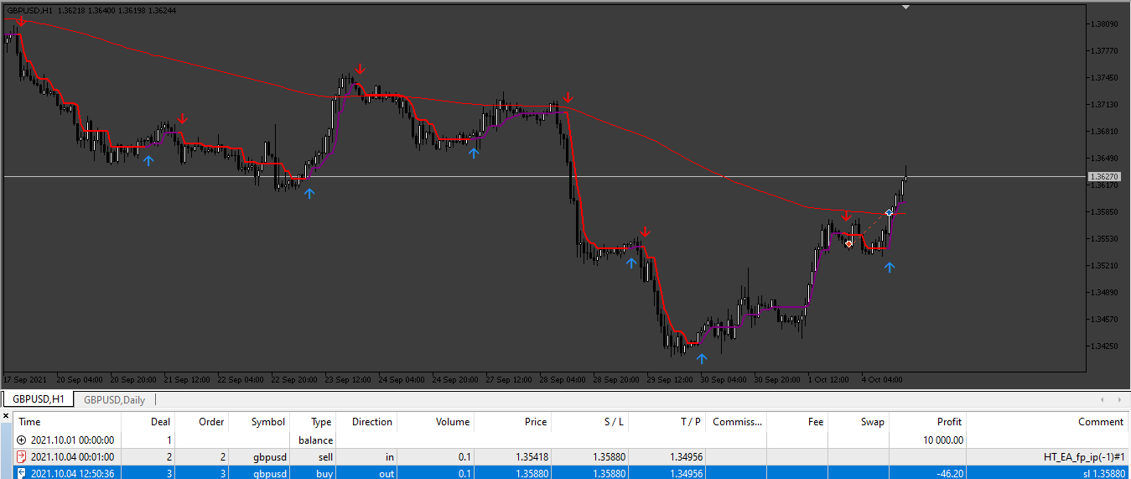
Task: Click the Commission column header
Action: point(736,422)
